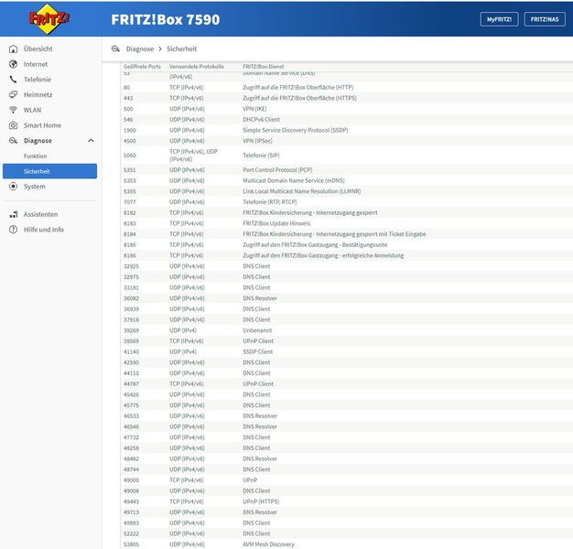Click the VPN (IKE) service text
573x549 pixels.
point(254,109)
